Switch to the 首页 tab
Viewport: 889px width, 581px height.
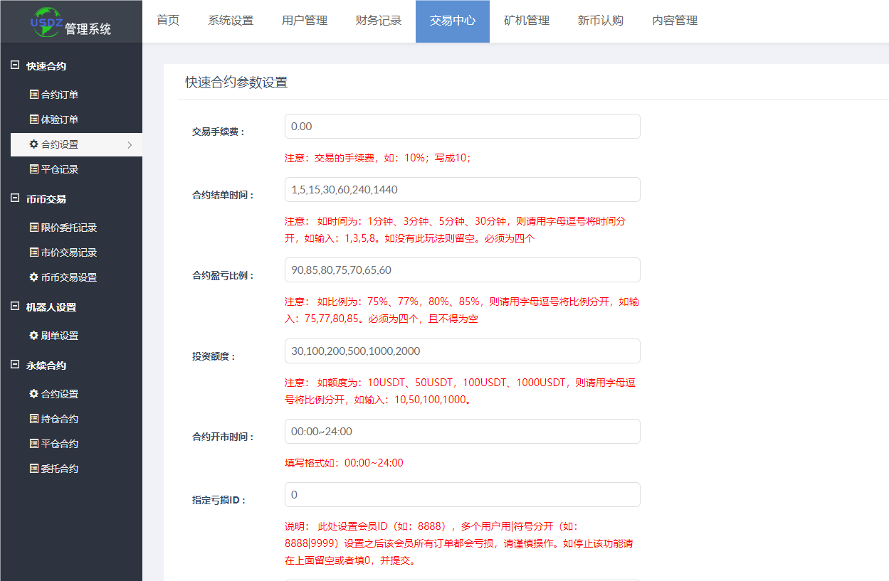coord(168,21)
